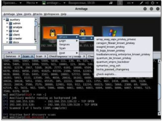
Task: Click the console scrollbar down arrow
Action: (159, 113)
